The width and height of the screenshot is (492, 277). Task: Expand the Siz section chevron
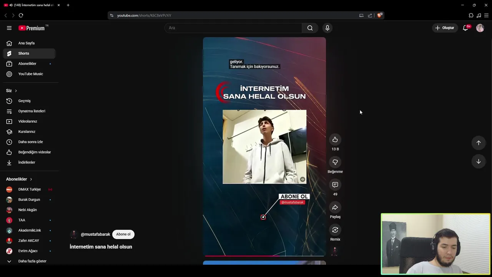[x=16, y=91]
